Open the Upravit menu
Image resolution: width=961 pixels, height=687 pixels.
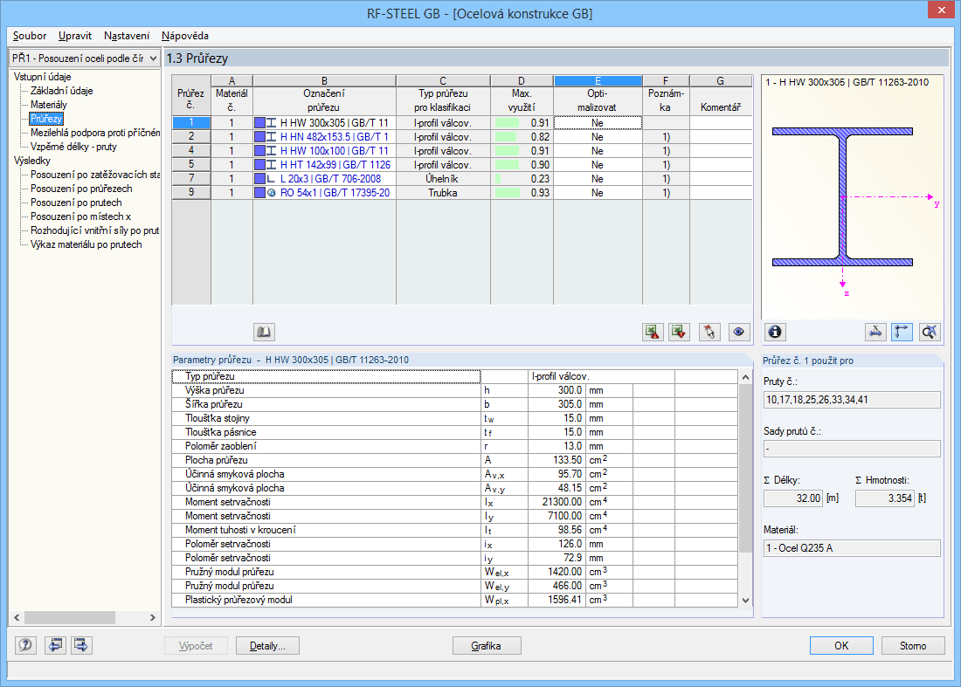click(x=75, y=36)
